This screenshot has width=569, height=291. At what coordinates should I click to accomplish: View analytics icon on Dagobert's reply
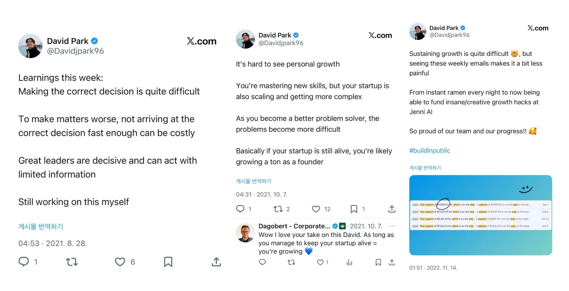click(x=349, y=263)
